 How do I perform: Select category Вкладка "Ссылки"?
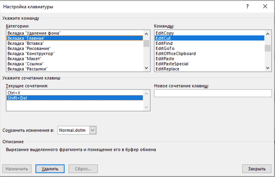click(26, 64)
